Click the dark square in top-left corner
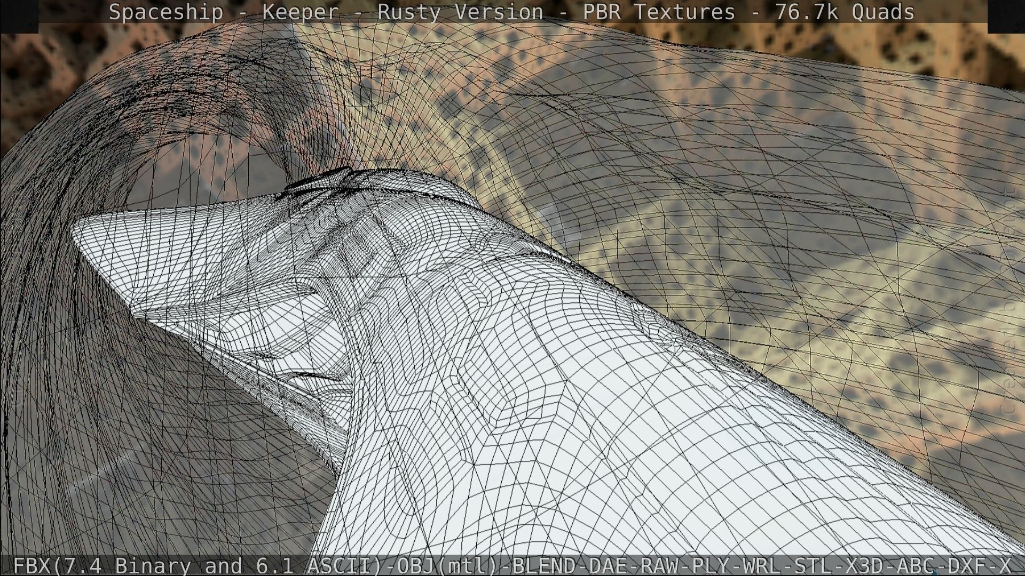The width and height of the screenshot is (1025, 576). 19,16
